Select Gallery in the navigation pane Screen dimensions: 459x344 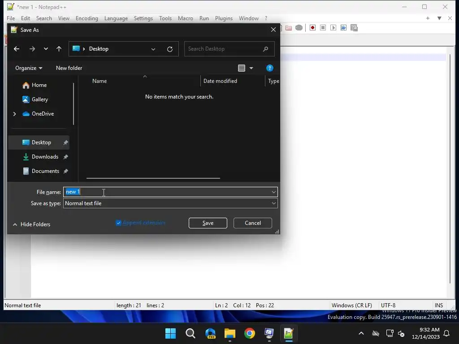pos(40,99)
